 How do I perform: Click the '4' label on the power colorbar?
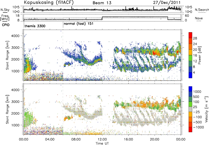coord(194,72)
